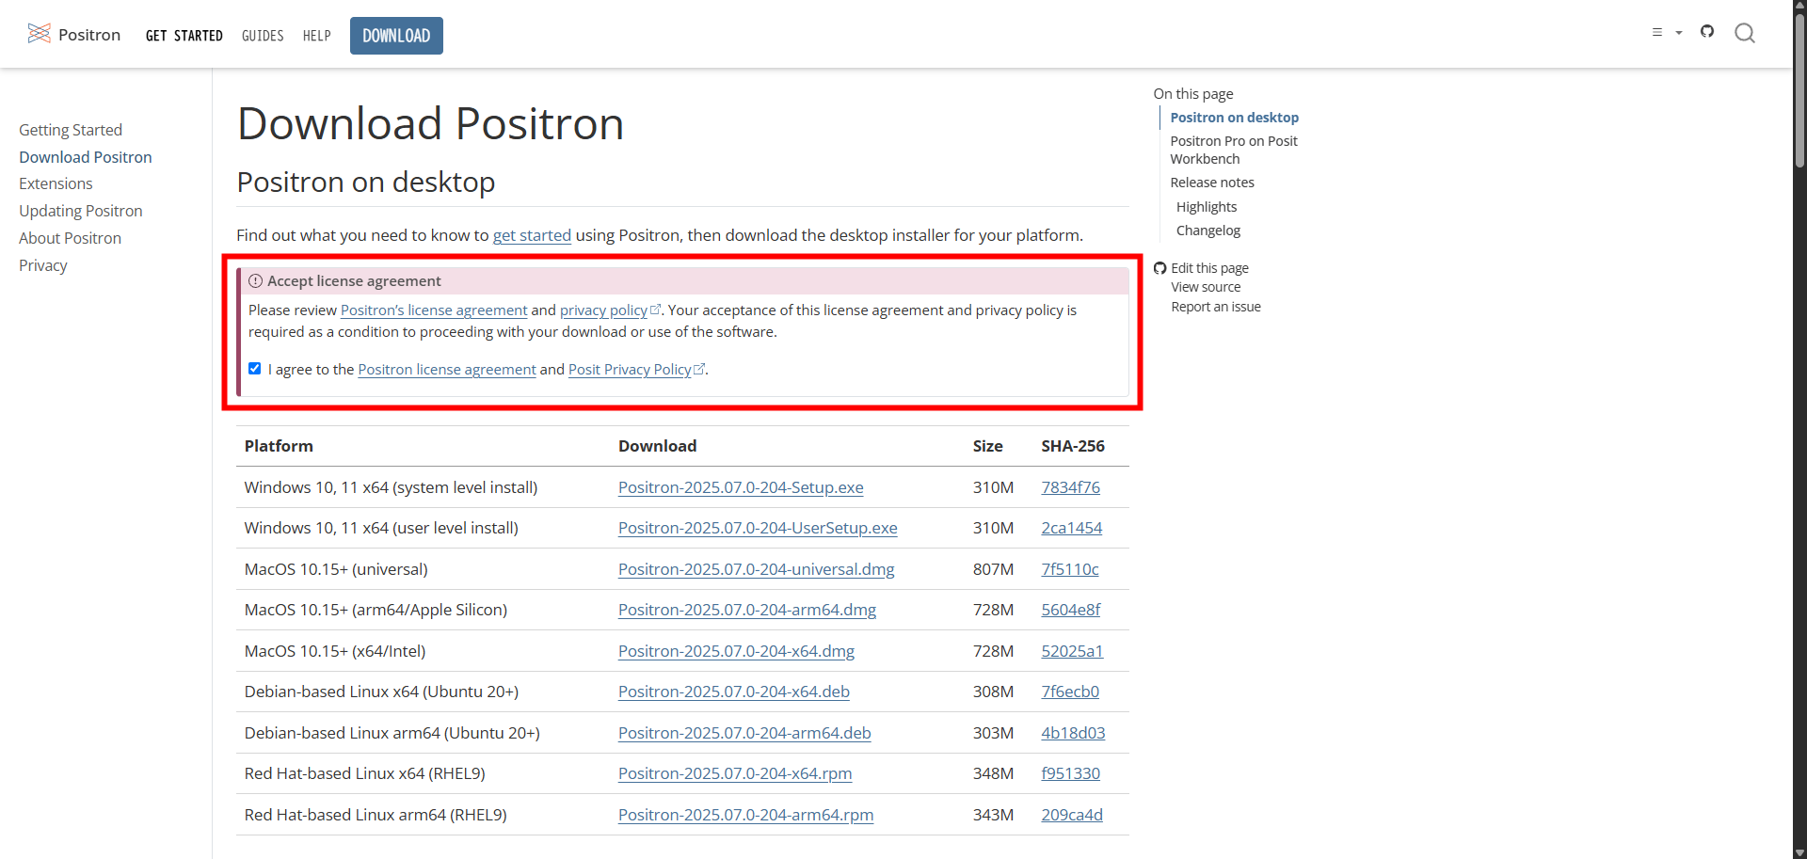Click the scrollbar down arrow
The image size is (1807, 859).
(1799, 852)
